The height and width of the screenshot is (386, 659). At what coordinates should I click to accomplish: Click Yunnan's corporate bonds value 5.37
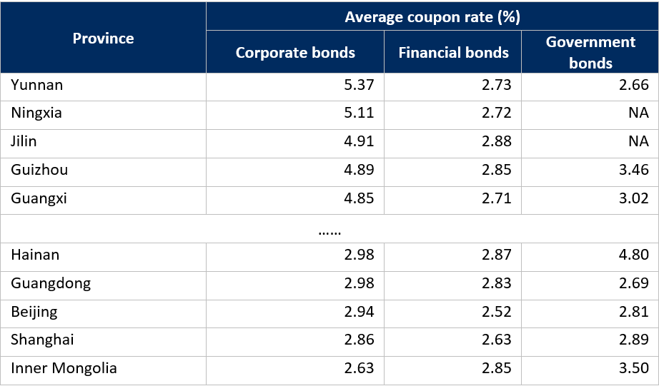(x=359, y=85)
